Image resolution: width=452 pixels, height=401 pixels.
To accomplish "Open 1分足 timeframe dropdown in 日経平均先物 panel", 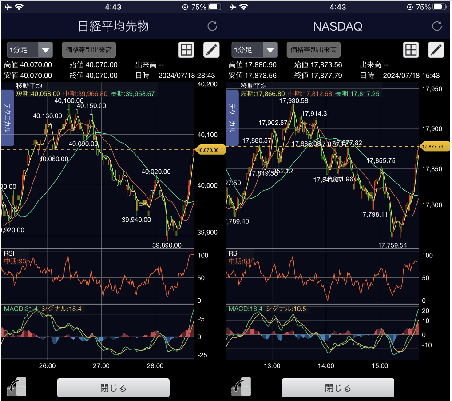I will point(30,50).
